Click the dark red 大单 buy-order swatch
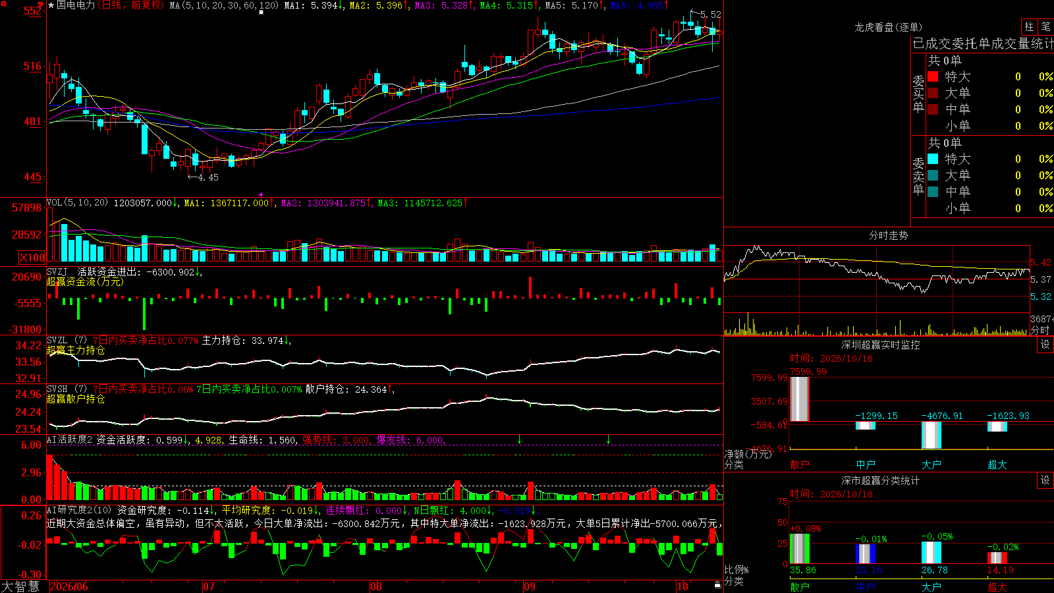 pos(933,93)
